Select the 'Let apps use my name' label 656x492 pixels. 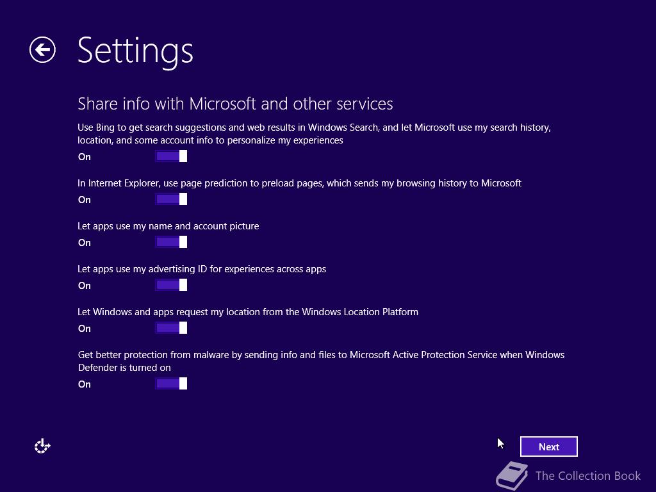(168, 226)
